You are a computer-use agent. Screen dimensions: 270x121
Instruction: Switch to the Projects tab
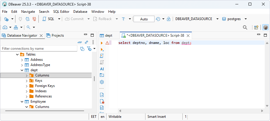pyautogui.click(x=55, y=35)
